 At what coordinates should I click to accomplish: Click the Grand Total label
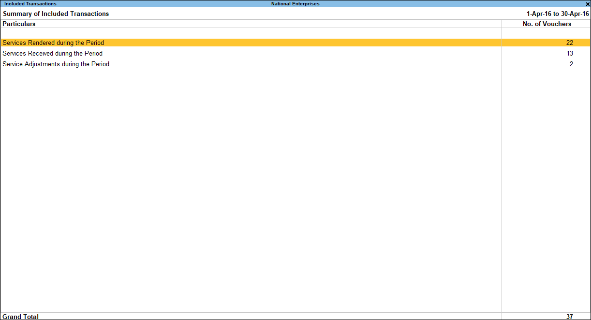21,317
